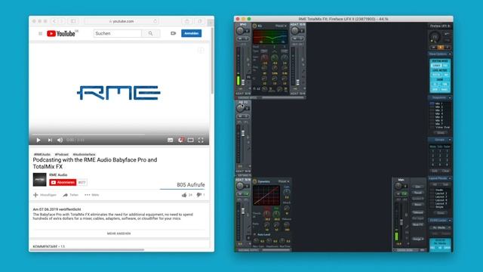Image resolution: width=483 pixels, height=272 pixels.
Task: Skip to the next YouTube video
Action: click(50, 140)
